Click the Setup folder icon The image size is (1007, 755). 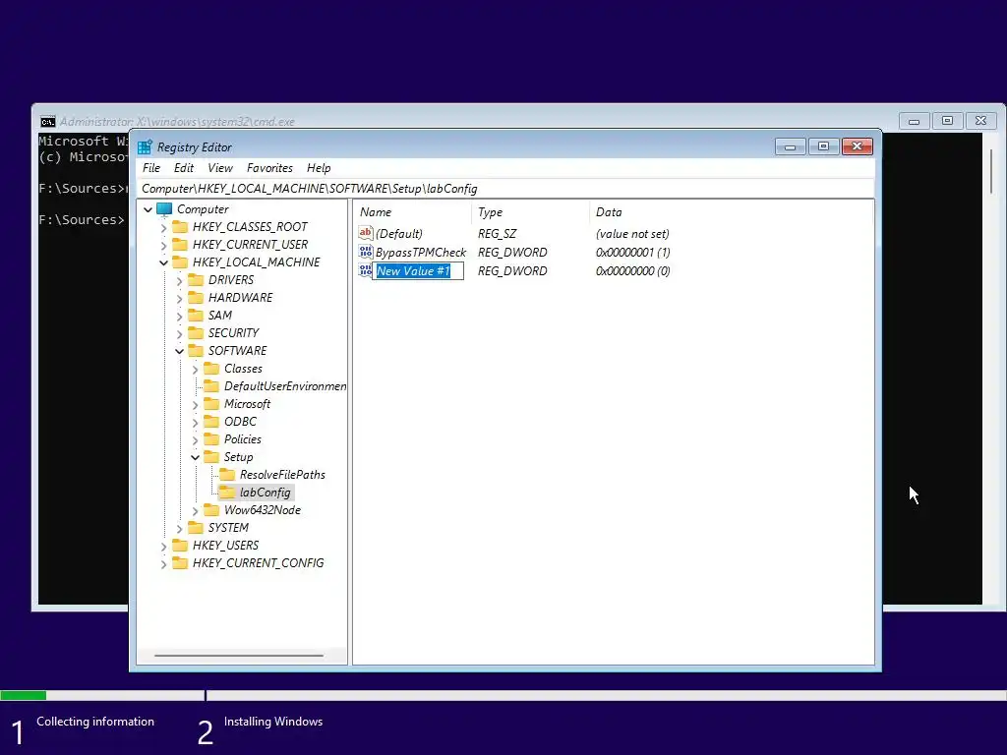coord(211,457)
